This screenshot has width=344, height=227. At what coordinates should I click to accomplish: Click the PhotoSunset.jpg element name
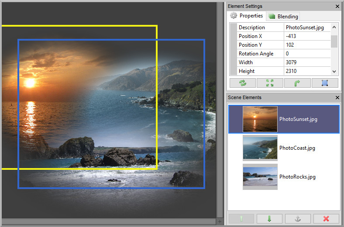(x=298, y=119)
